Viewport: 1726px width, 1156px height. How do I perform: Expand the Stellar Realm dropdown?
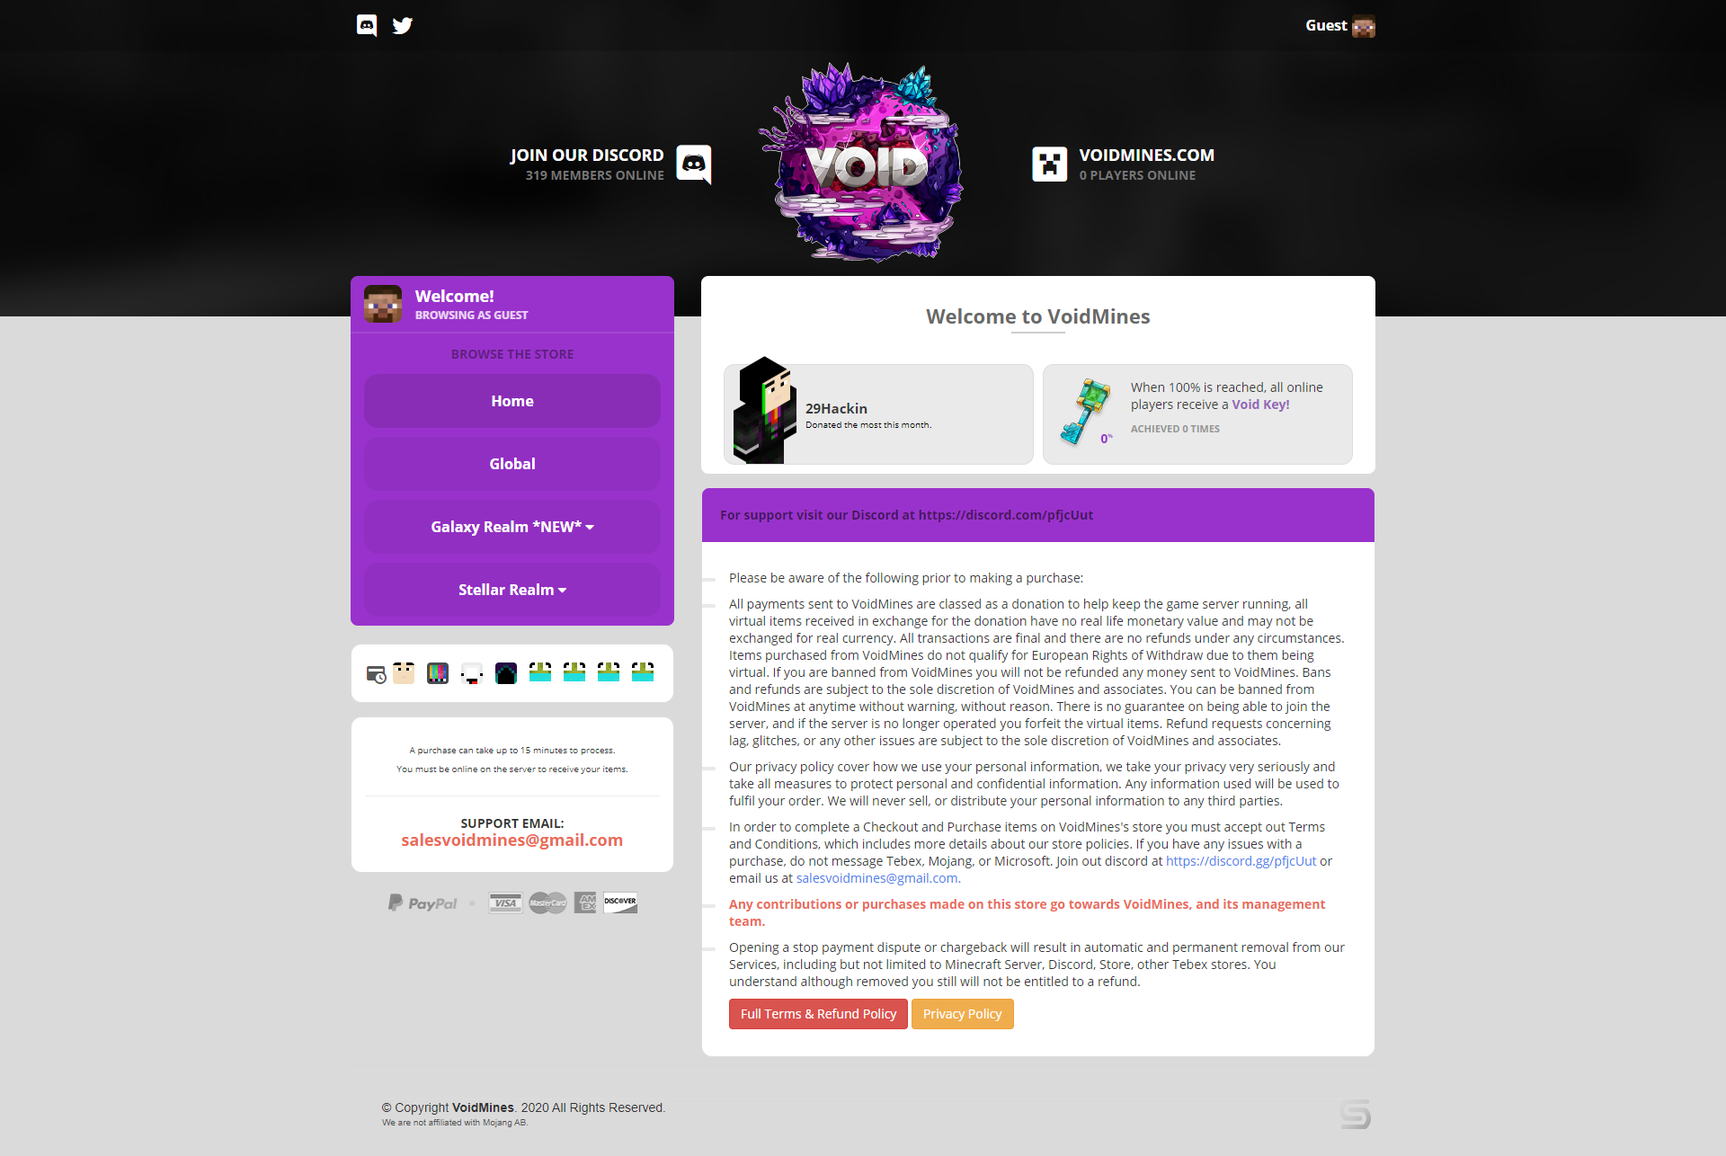[512, 590]
